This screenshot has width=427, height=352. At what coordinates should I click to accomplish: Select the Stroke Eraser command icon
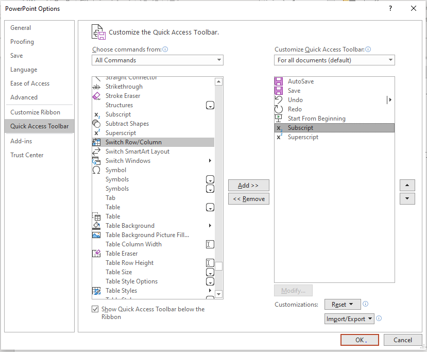(x=96, y=95)
